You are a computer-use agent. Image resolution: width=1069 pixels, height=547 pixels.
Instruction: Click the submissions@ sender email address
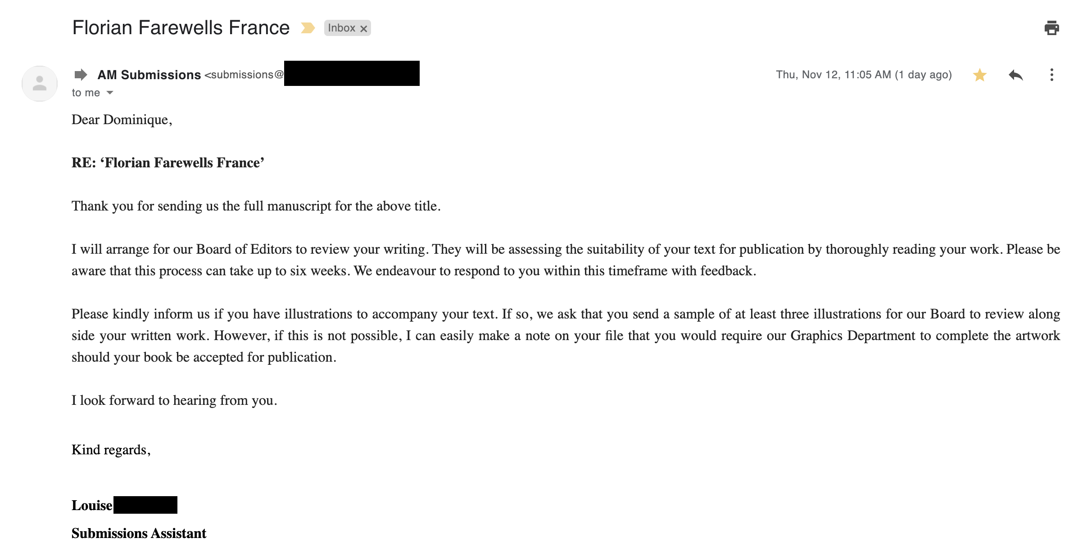[x=245, y=75]
